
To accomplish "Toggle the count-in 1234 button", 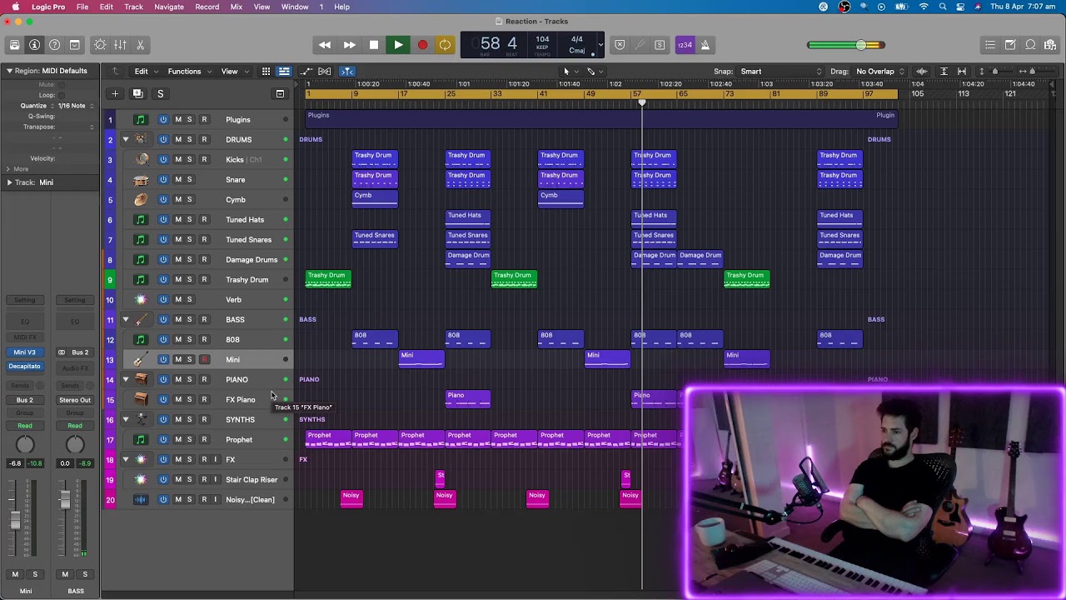I will (x=685, y=45).
